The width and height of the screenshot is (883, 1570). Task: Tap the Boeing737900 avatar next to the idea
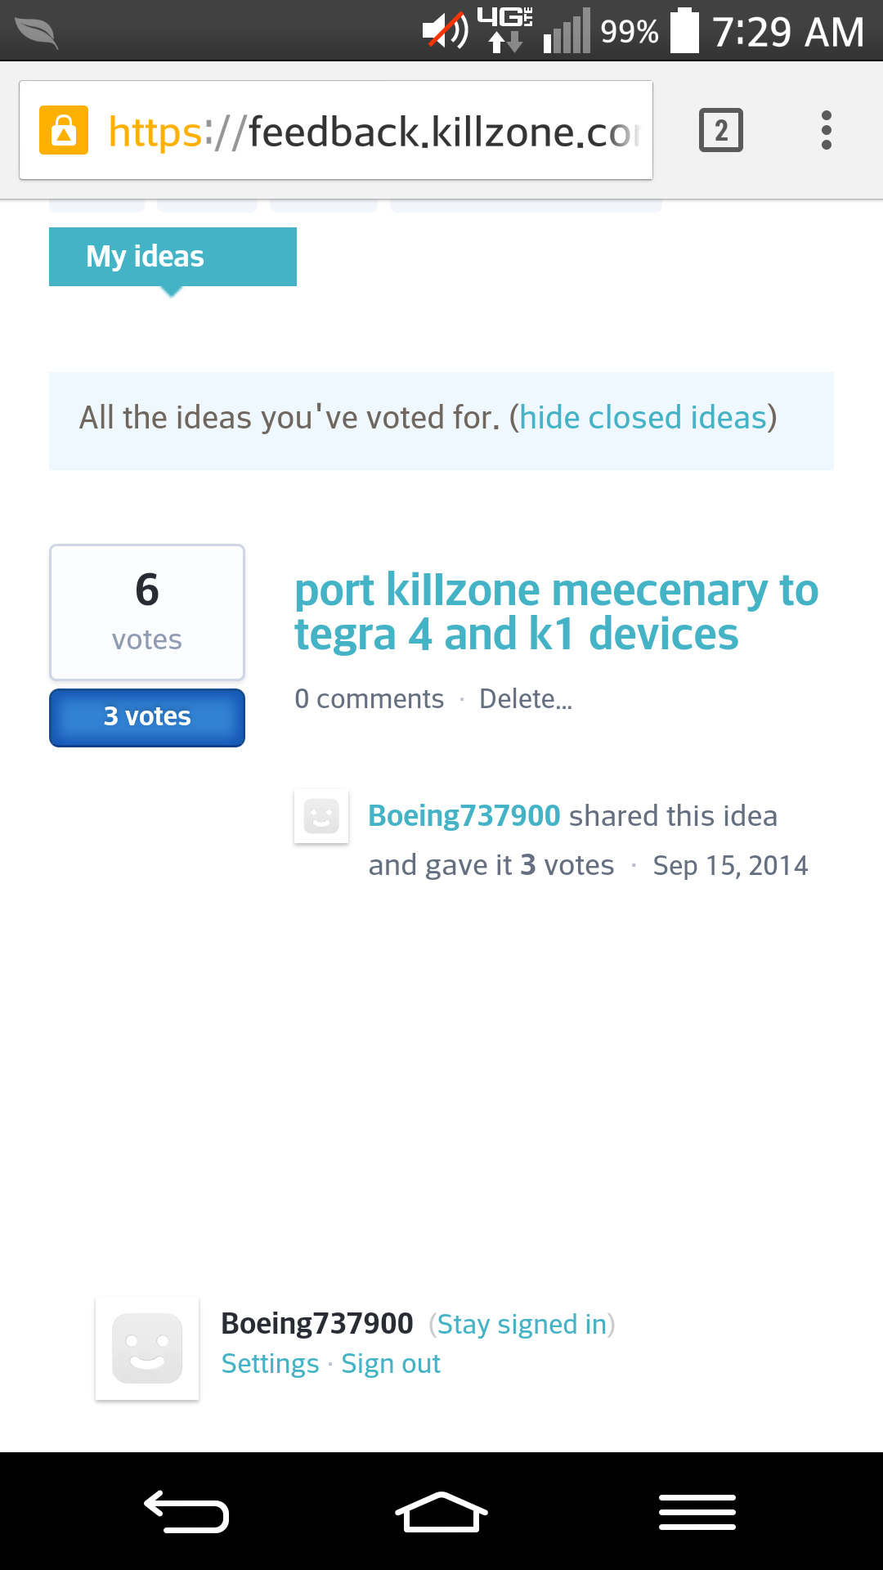(x=321, y=816)
